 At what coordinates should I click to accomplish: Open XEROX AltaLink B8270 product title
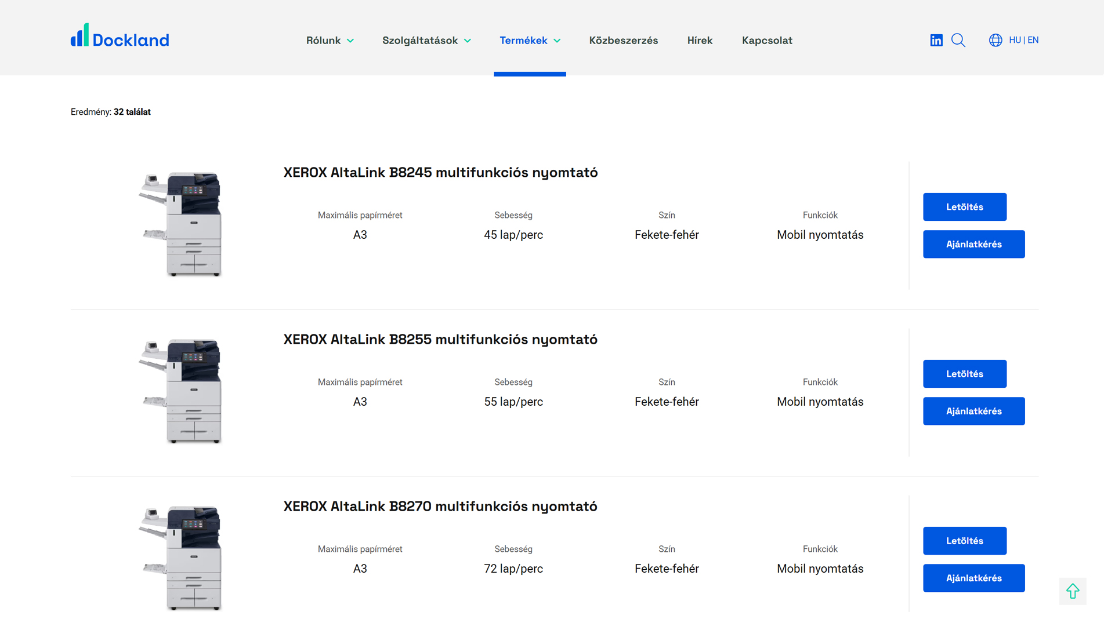point(440,507)
